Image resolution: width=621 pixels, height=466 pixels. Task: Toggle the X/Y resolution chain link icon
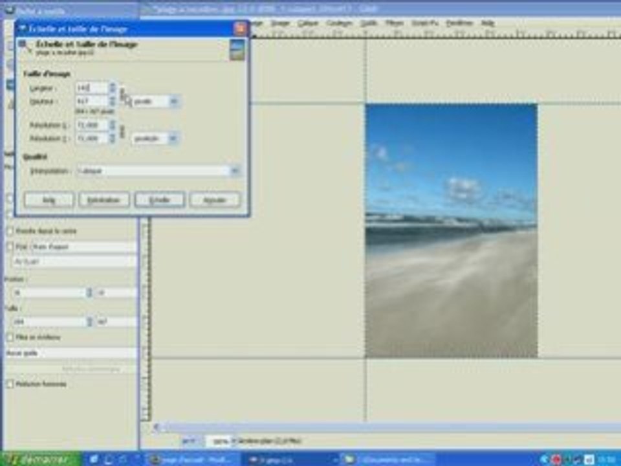point(122,131)
